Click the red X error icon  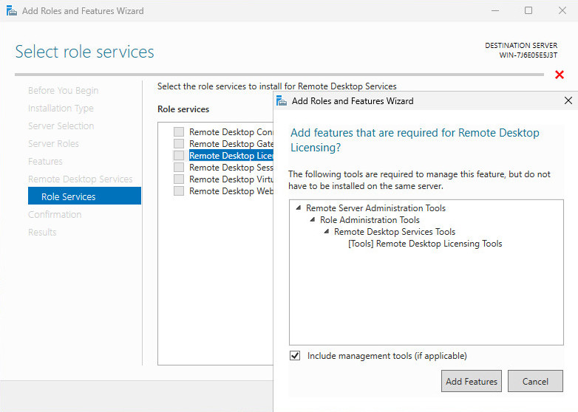(x=560, y=75)
